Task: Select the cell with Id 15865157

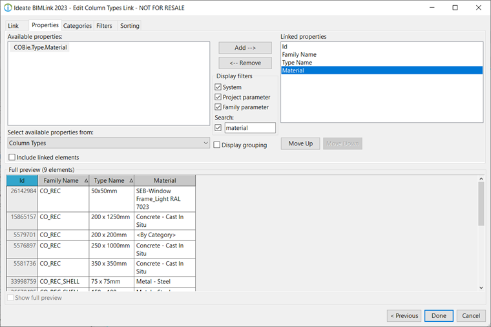Action: (x=22, y=221)
